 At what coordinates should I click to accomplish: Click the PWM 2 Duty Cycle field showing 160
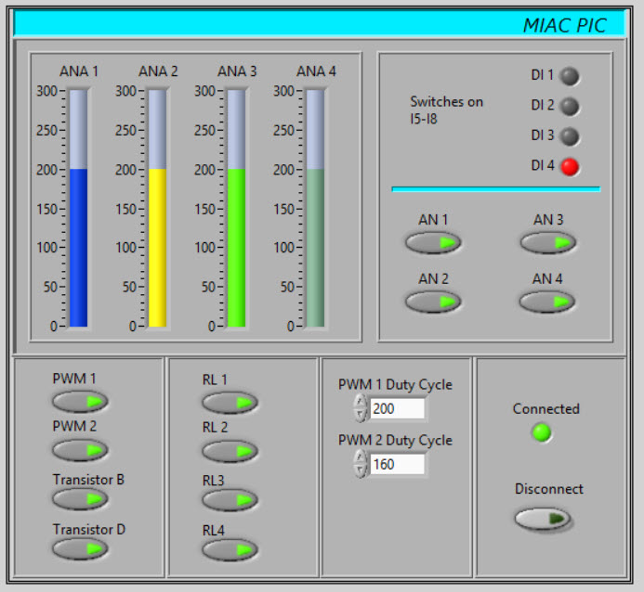click(397, 464)
